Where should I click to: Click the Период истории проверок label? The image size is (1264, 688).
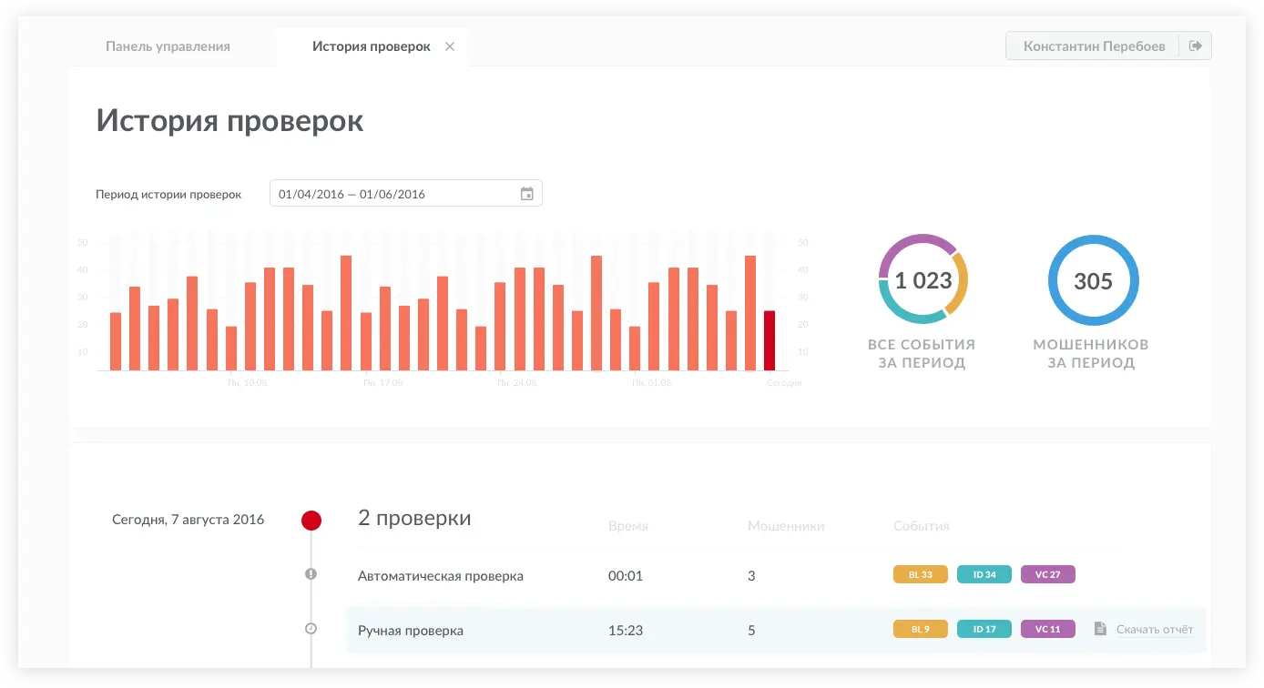168,195
